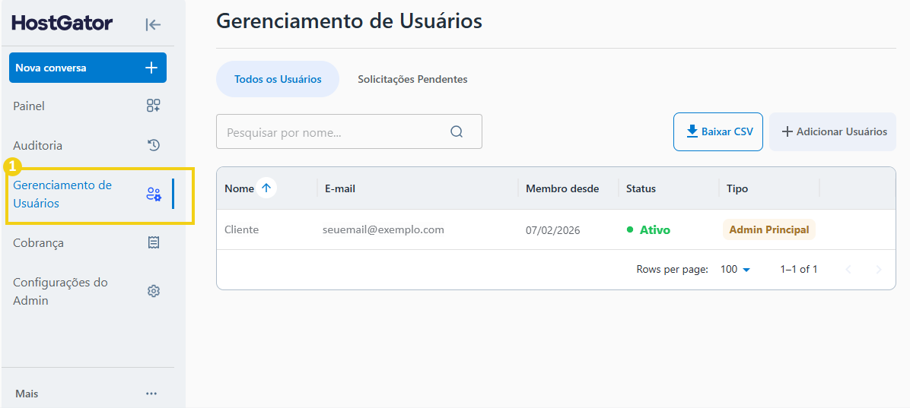This screenshot has width=910, height=408.
Task: Switch to Todos os Usuários tab
Action: (x=278, y=79)
